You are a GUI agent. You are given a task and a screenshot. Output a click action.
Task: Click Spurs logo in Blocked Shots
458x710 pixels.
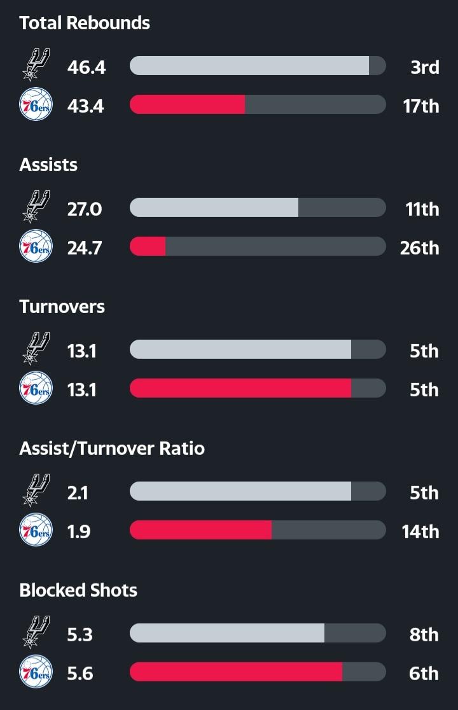[36, 632]
